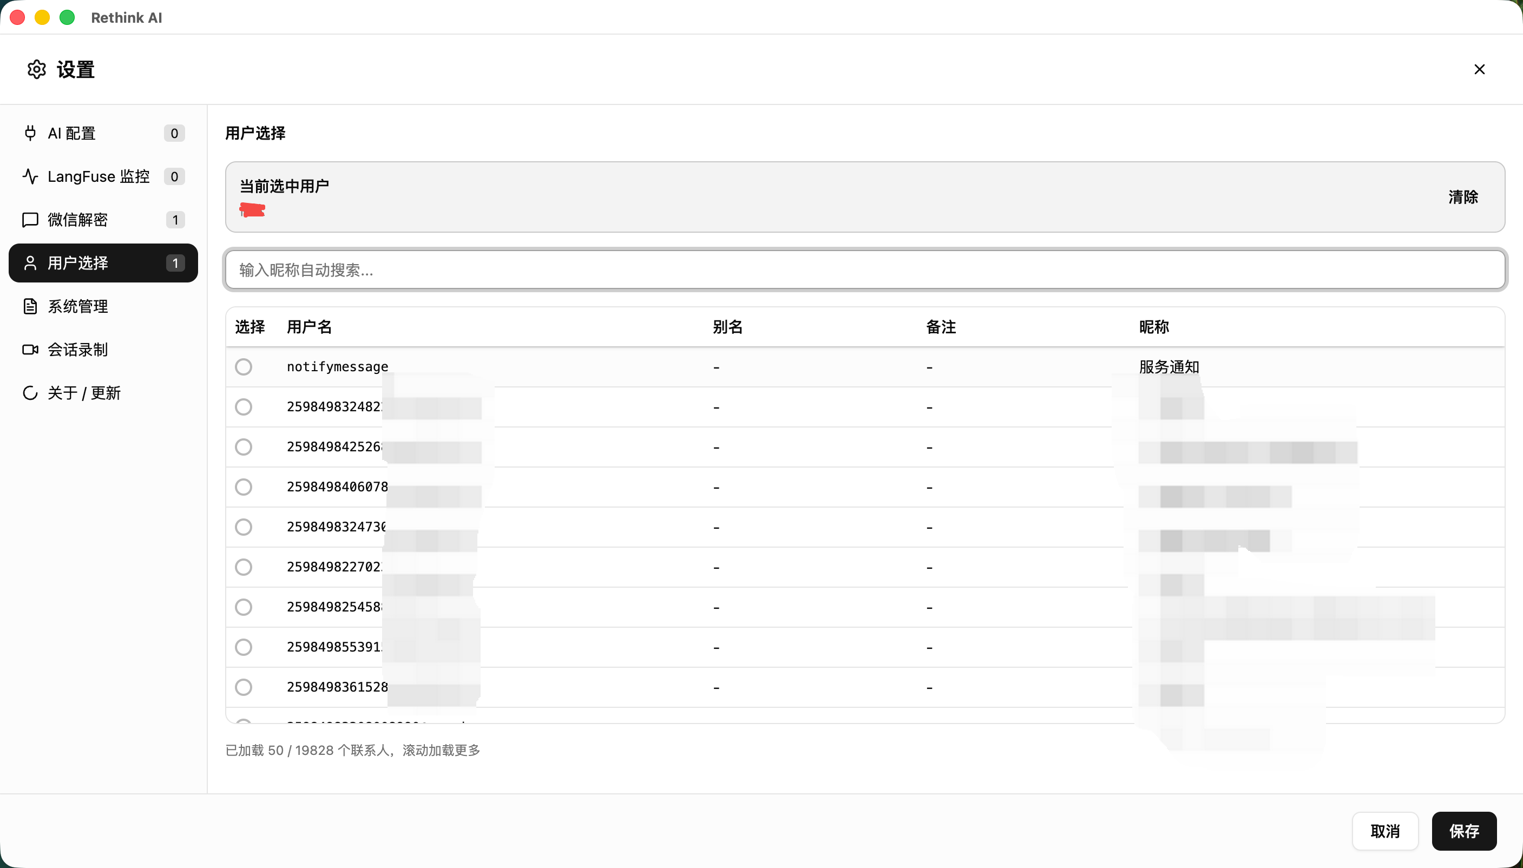Click the chat bubble icon for 微信解密
Viewport: 1523px width, 868px height.
(x=30, y=220)
